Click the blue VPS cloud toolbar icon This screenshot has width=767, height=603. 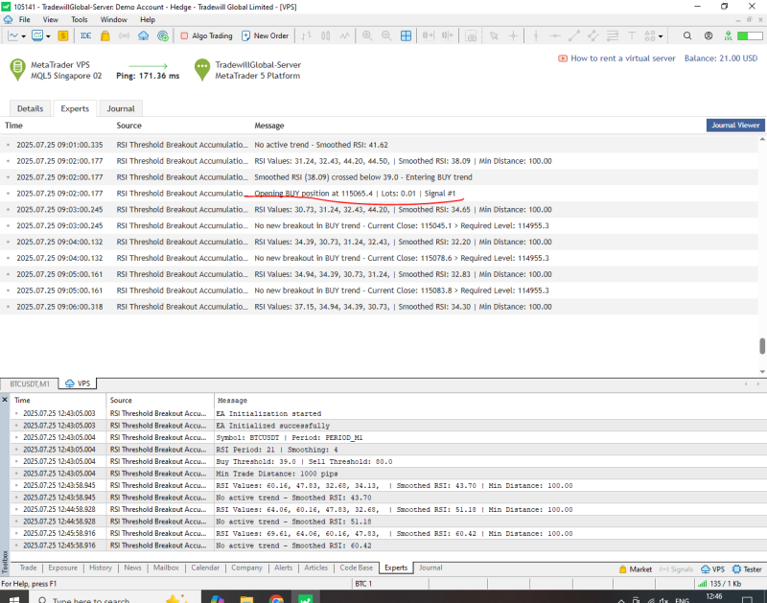pos(143,35)
